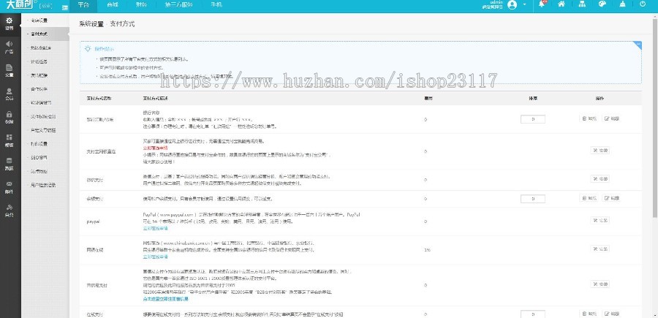The width and height of the screenshot is (658, 318).
Task: Go to the home house icon
Action: pyautogui.click(x=561, y=4)
